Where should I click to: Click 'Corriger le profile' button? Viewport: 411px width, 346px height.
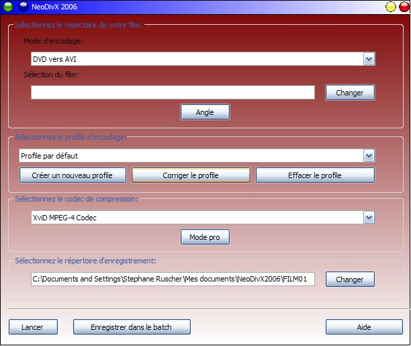coord(191,175)
